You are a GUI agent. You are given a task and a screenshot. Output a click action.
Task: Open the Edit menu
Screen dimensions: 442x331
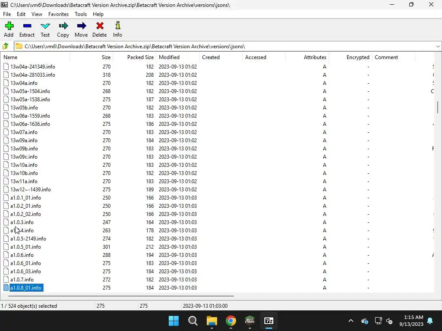pos(21,14)
